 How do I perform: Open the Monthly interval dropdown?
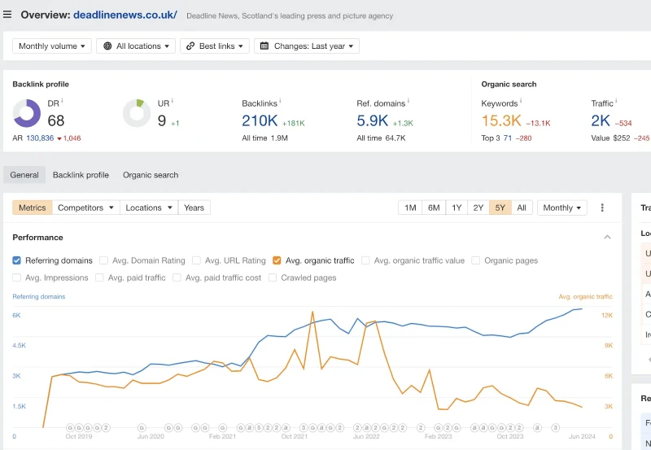tap(562, 208)
